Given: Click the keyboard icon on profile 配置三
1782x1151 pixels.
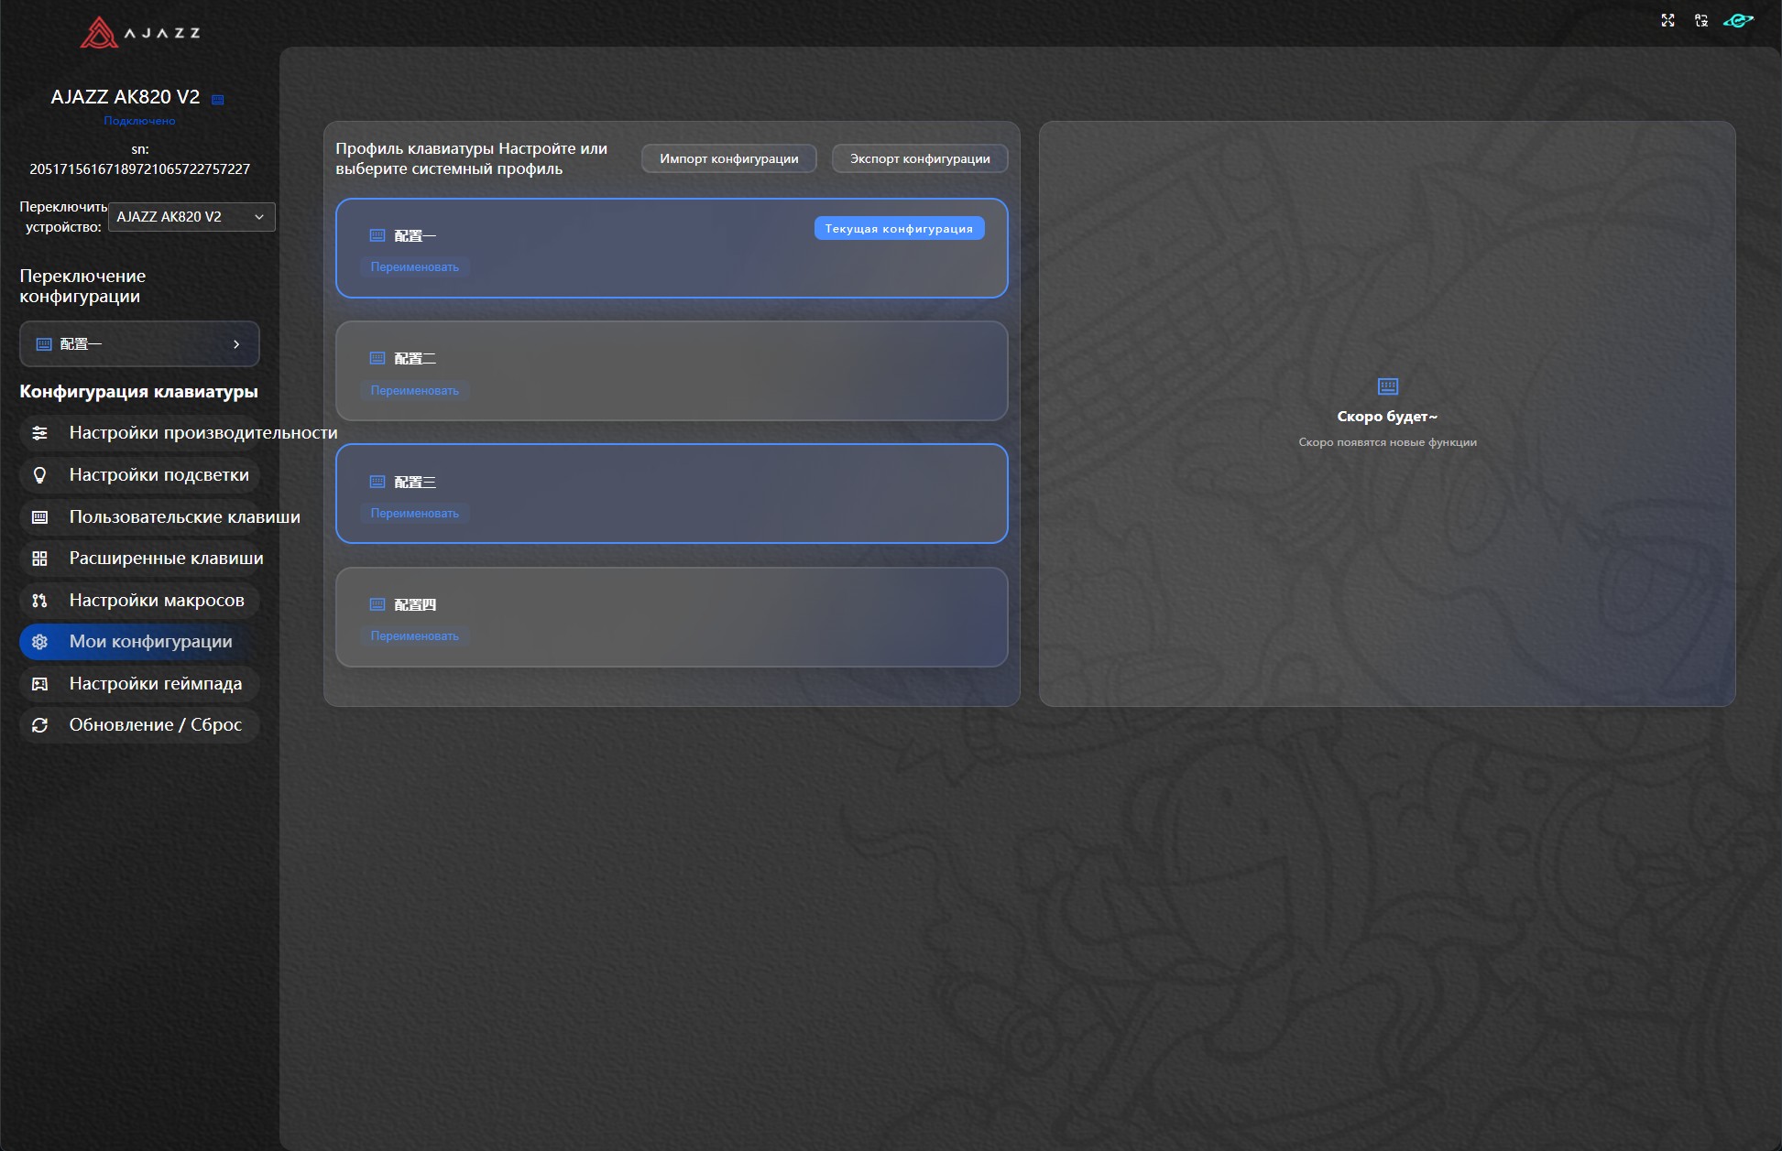Looking at the screenshot, I should pos(377,482).
